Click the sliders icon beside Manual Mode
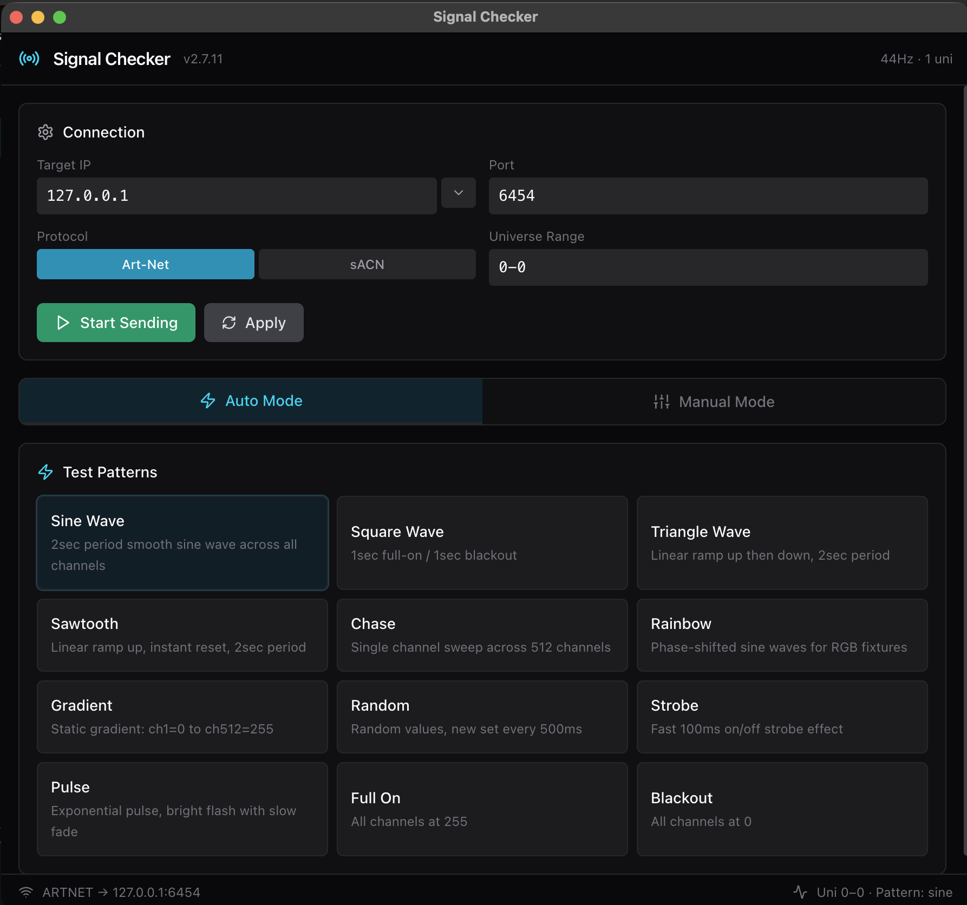This screenshot has height=905, width=967. (662, 402)
